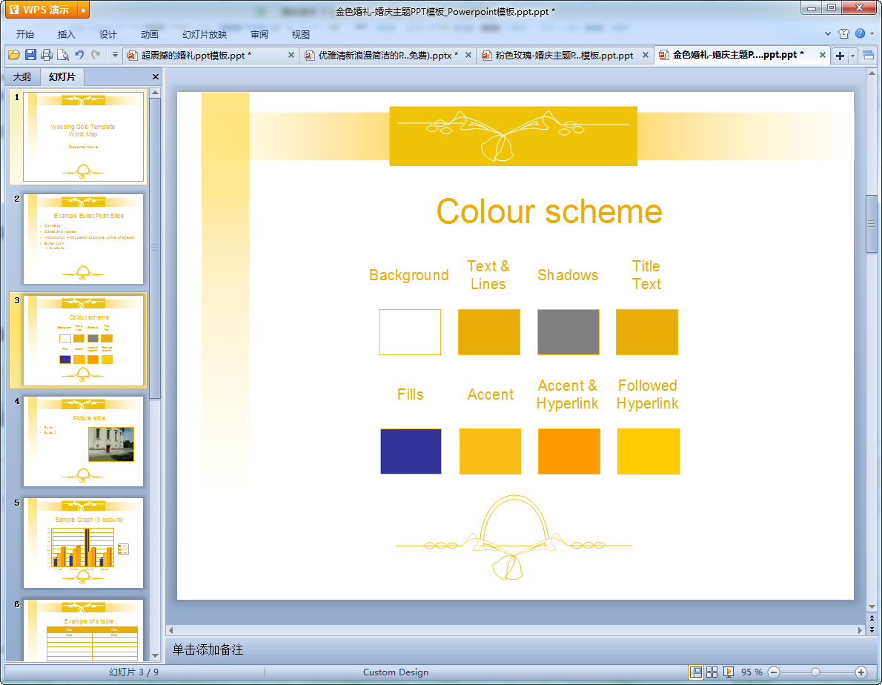Switch to normal view icon
This screenshot has height=685, width=882.
[696, 672]
